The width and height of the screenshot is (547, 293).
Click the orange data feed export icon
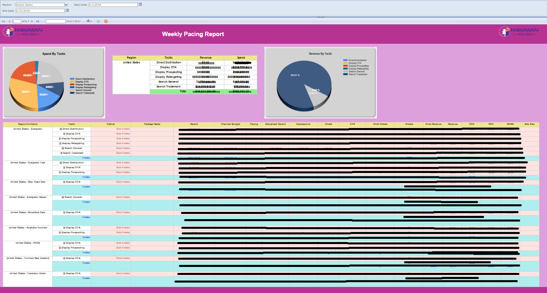point(106,21)
